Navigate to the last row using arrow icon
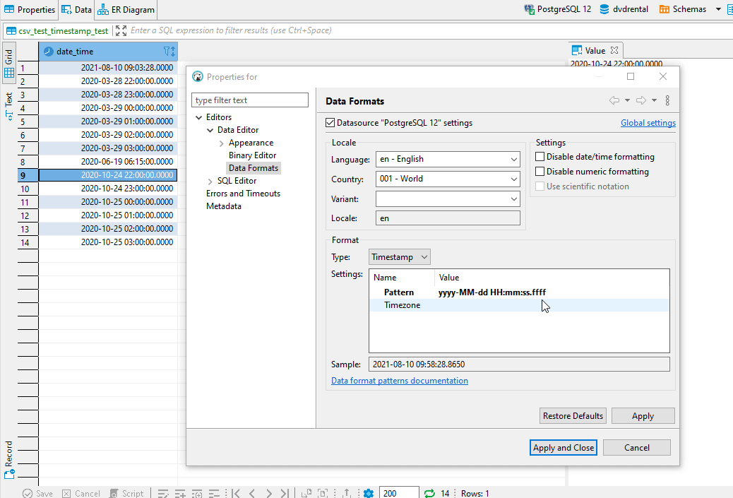Screen dimensions: 733x498 click(x=285, y=493)
